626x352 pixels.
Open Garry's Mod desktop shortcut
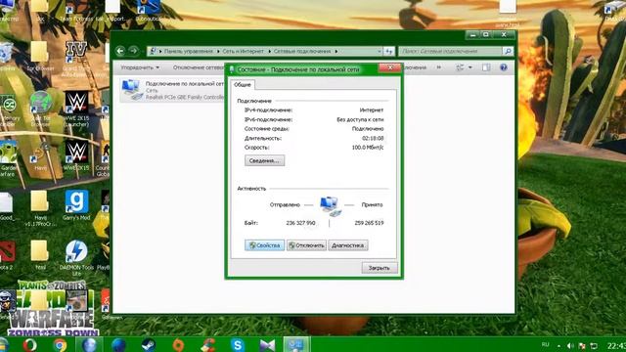pos(76,205)
